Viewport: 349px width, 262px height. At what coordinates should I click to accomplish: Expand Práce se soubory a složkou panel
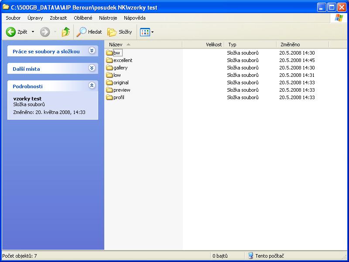pos(92,51)
